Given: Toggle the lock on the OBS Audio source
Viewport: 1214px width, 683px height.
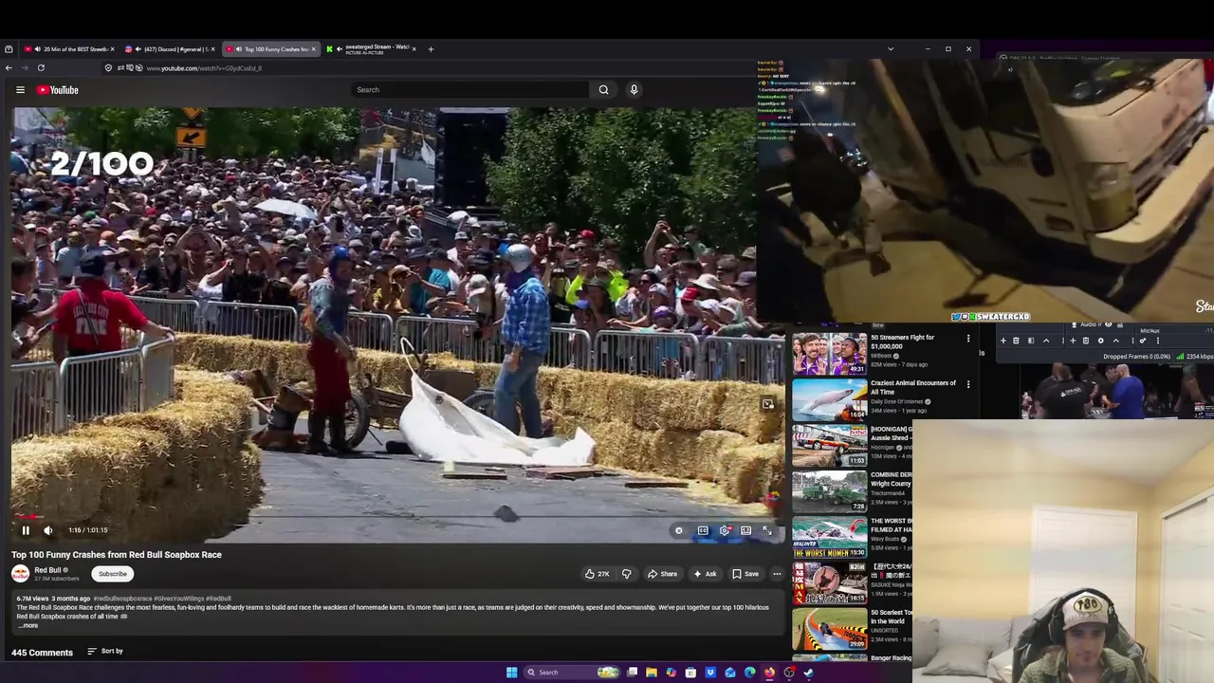Looking at the screenshot, I should click(x=1120, y=324).
